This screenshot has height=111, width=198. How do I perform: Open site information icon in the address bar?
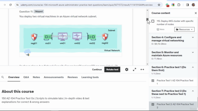coord(17,5)
